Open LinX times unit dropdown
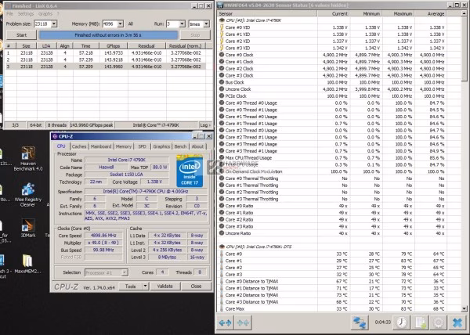470x335 pixels. (206, 23)
